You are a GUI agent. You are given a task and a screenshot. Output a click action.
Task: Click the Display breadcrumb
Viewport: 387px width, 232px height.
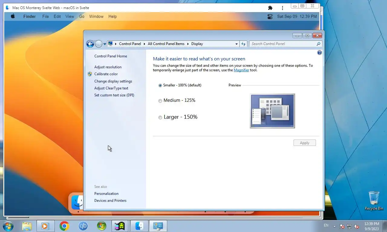pyautogui.click(x=197, y=44)
